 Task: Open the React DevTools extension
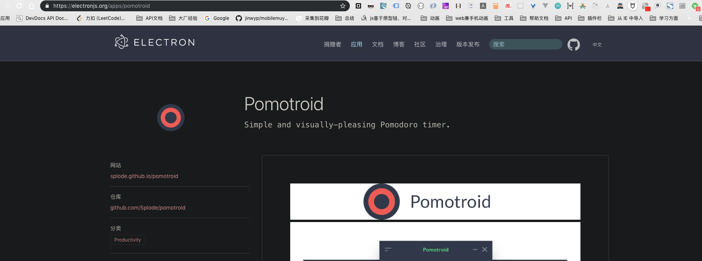pos(520,6)
